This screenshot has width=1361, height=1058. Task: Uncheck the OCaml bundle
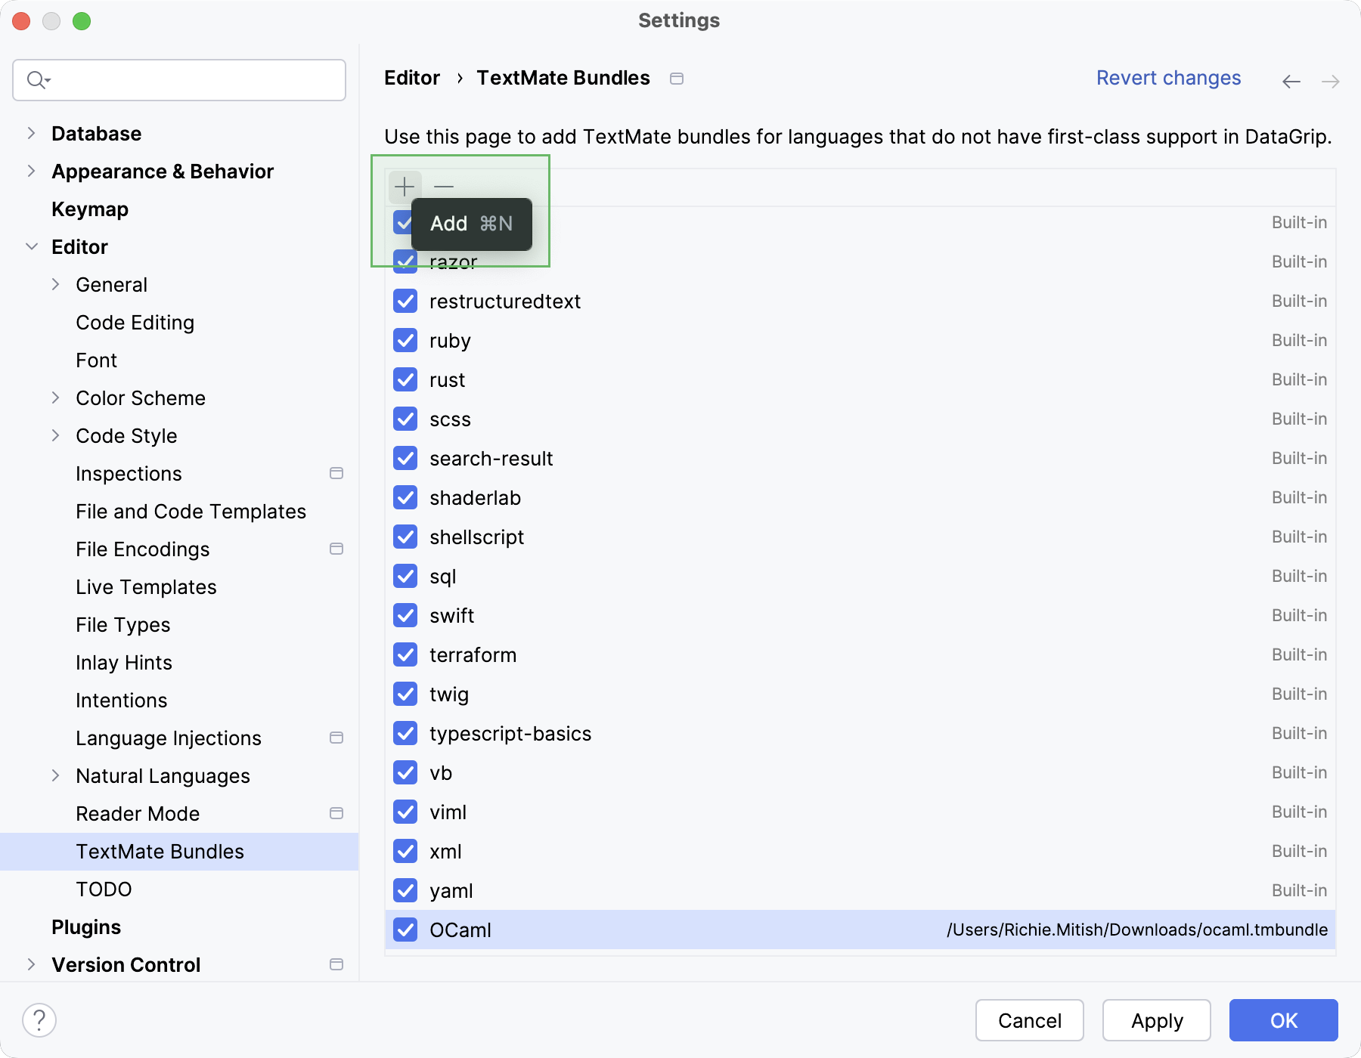point(405,930)
